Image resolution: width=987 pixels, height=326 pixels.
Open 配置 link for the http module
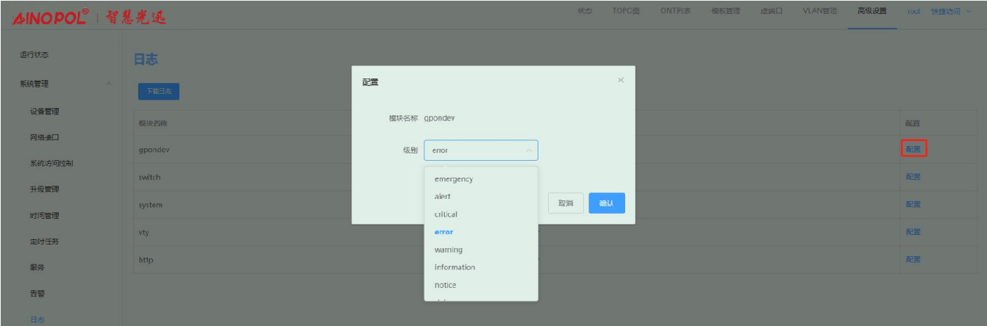pyautogui.click(x=913, y=259)
